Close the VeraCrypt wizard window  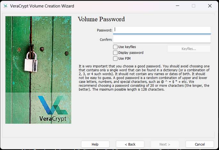(x=210, y=6)
